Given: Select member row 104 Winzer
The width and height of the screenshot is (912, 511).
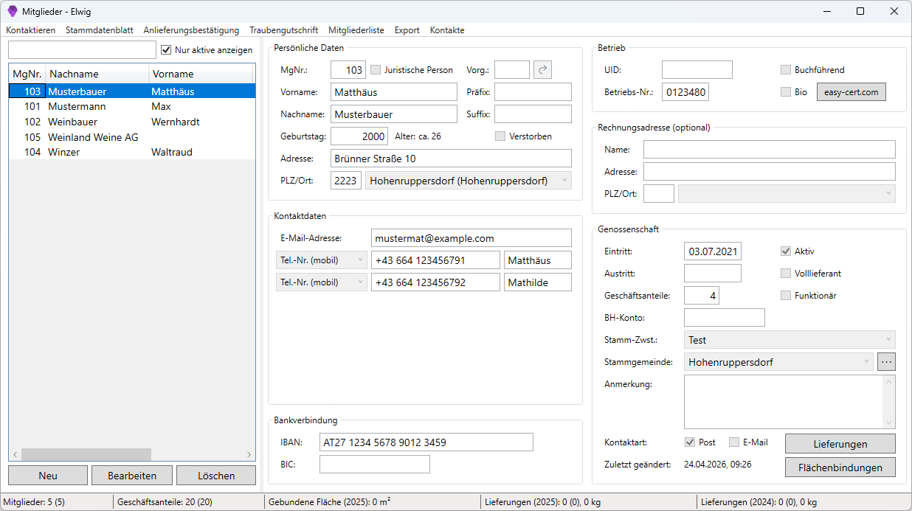Looking at the screenshot, I should [x=132, y=152].
